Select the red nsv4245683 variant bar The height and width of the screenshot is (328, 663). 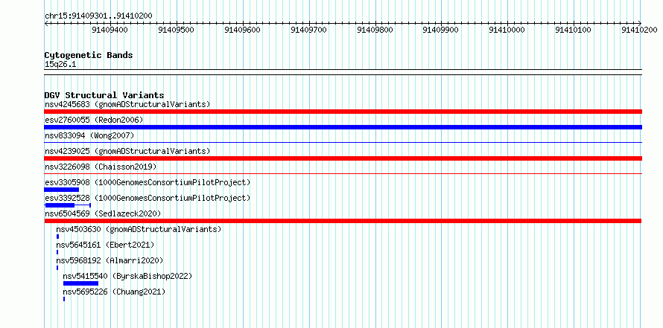pos(343,112)
